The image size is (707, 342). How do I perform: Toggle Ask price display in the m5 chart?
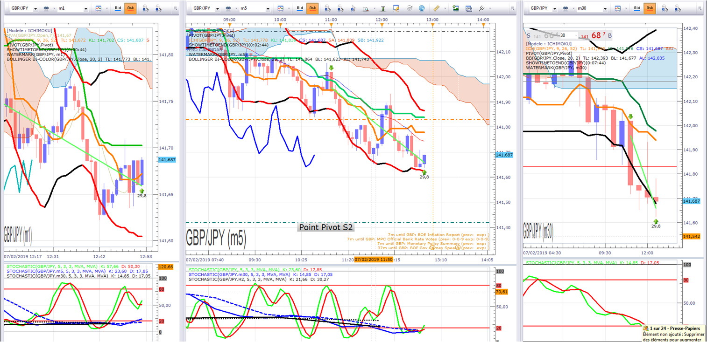pos(312,8)
